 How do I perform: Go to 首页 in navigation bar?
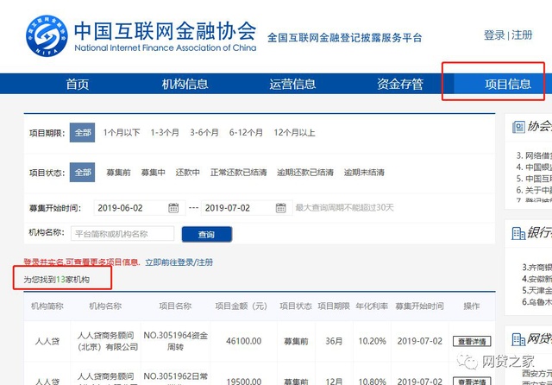click(78, 85)
